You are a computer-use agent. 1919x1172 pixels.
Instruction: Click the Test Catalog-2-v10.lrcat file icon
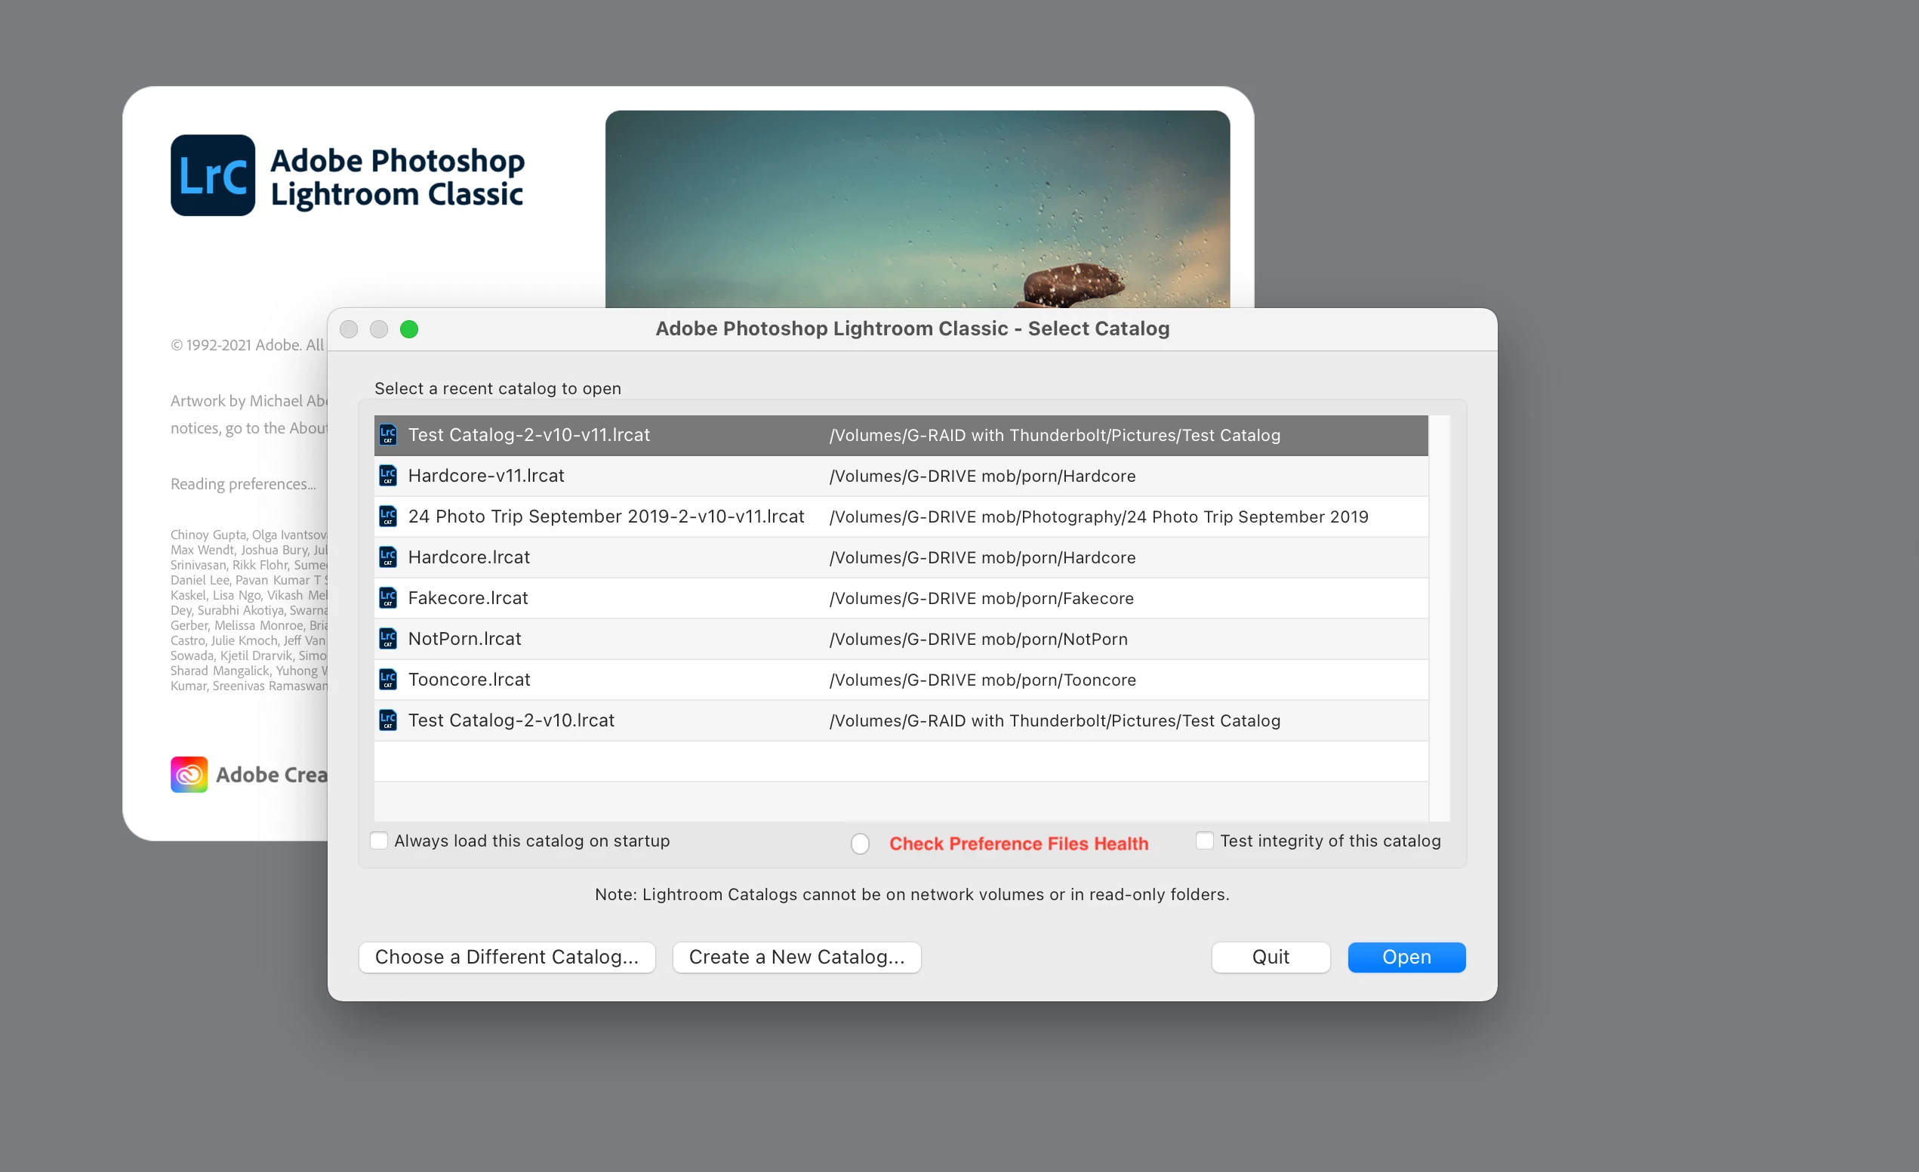point(388,720)
